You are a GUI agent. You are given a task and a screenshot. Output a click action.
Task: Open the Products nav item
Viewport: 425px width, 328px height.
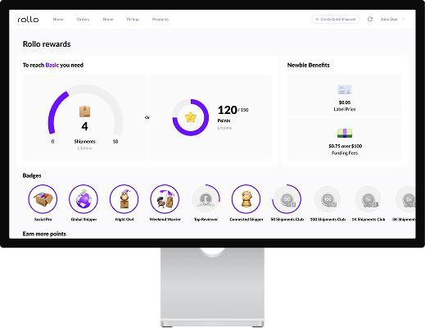[x=161, y=20]
